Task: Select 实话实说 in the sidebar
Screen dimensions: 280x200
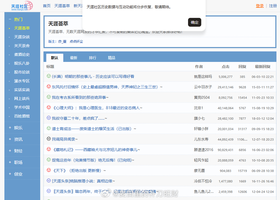Action: (22, 90)
